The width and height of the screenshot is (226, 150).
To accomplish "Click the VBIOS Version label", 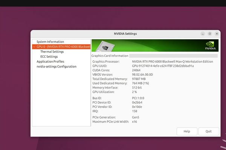I will tap(102, 75).
